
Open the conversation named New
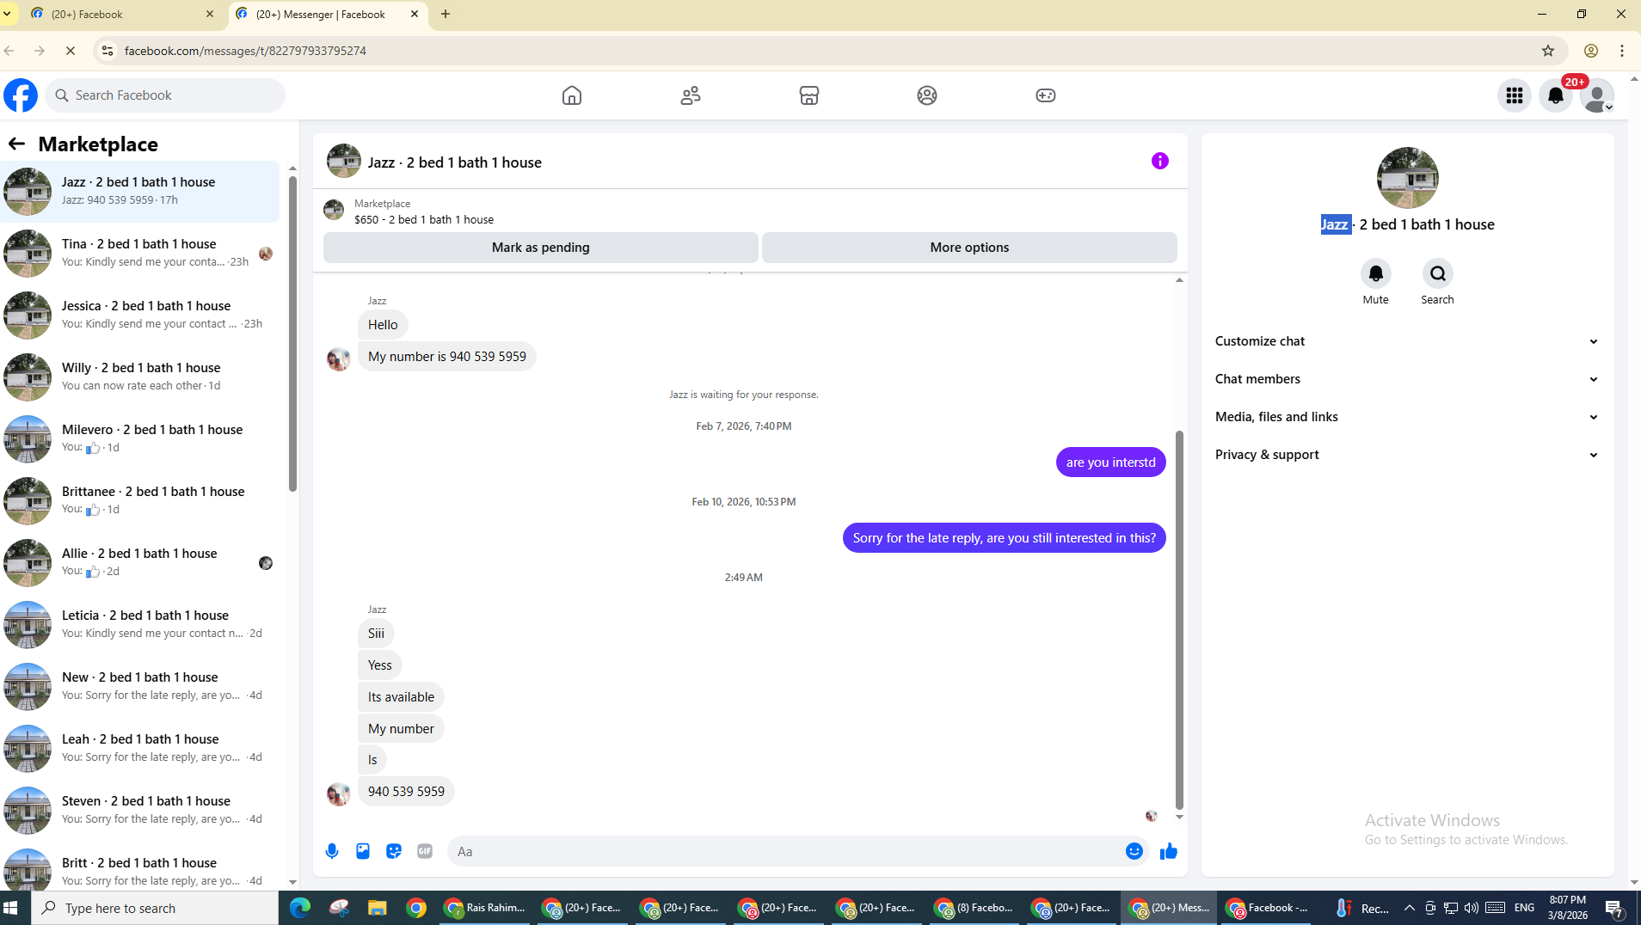coord(140,686)
